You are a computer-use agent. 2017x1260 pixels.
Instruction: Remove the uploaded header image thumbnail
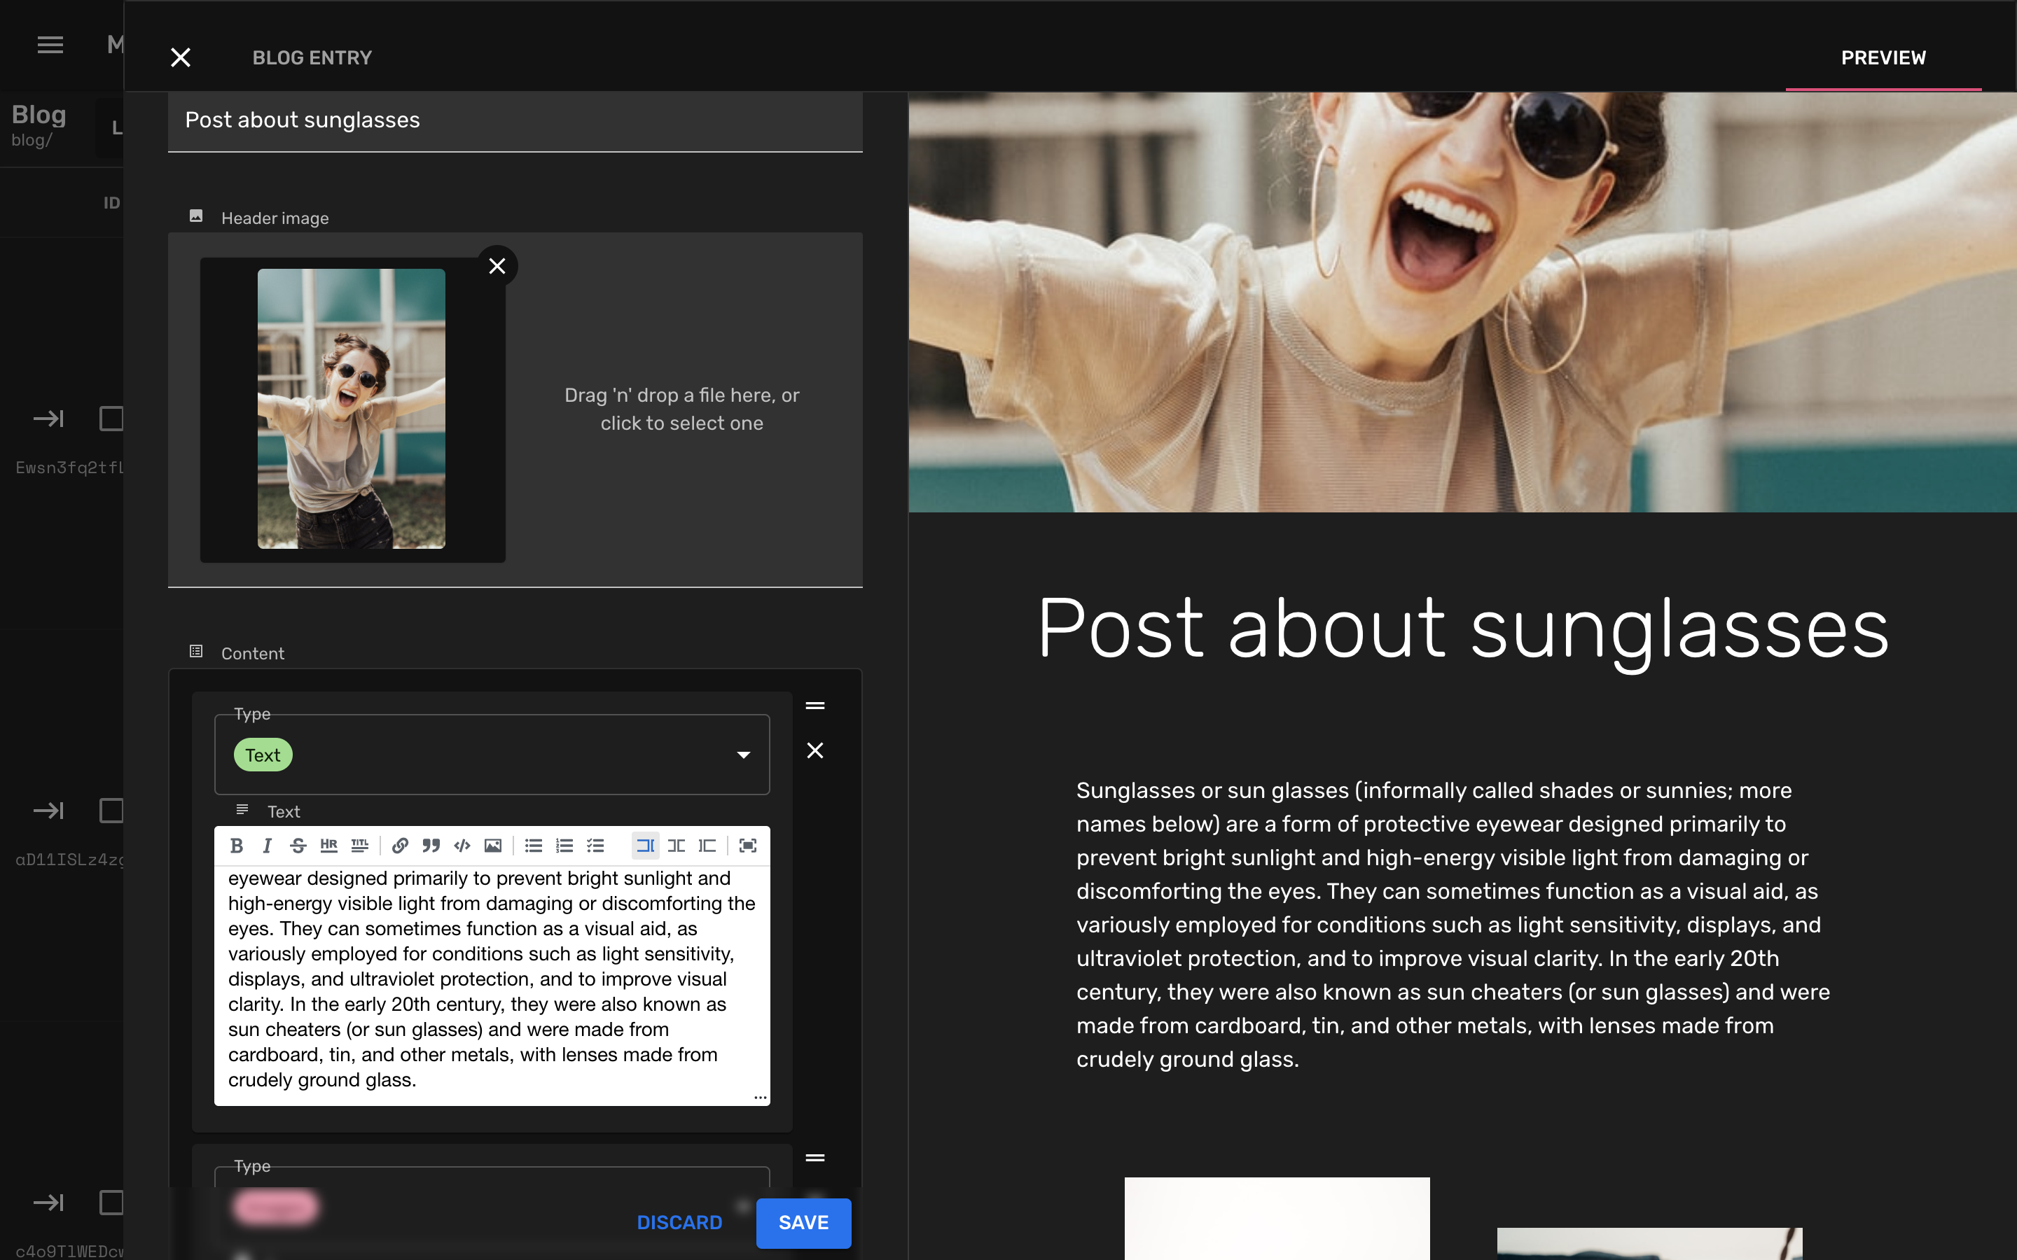tap(497, 265)
